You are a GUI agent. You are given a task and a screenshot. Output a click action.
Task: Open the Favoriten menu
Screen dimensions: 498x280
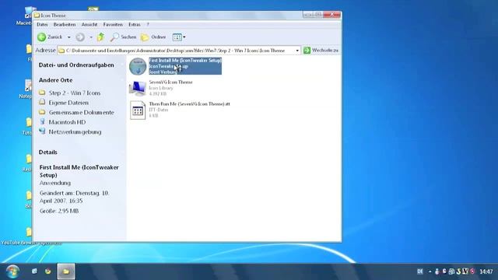click(113, 24)
